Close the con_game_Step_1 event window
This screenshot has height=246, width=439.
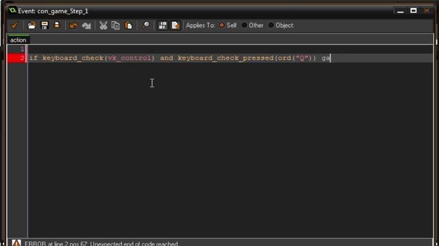(x=427, y=11)
